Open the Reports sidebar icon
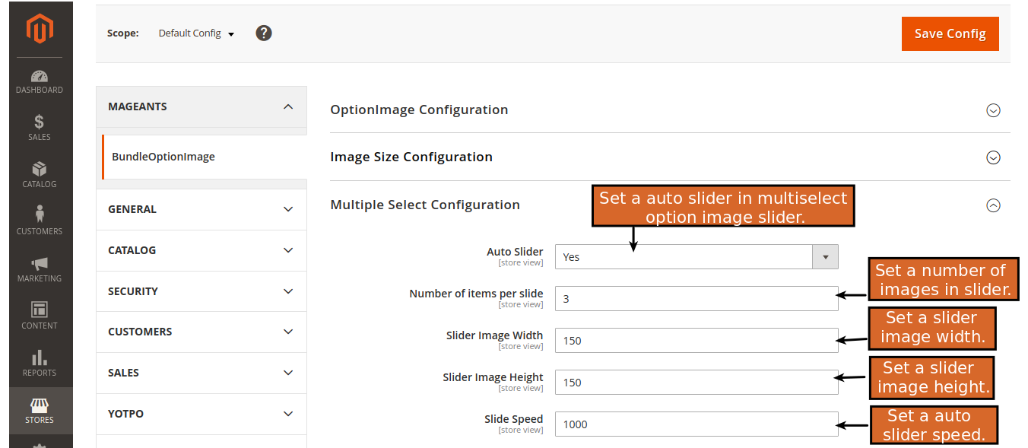Image resolution: width=1028 pixels, height=448 pixels. pos(40,362)
